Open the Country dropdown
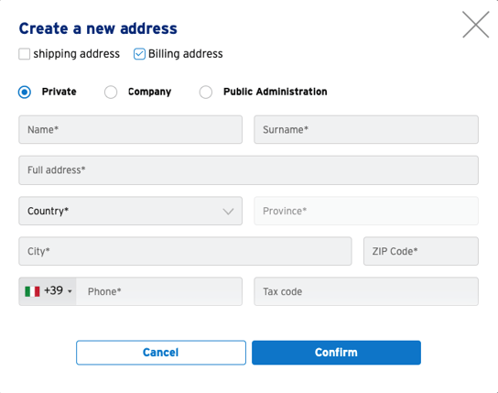The width and height of the screenshot is (498, 393). 131,211
